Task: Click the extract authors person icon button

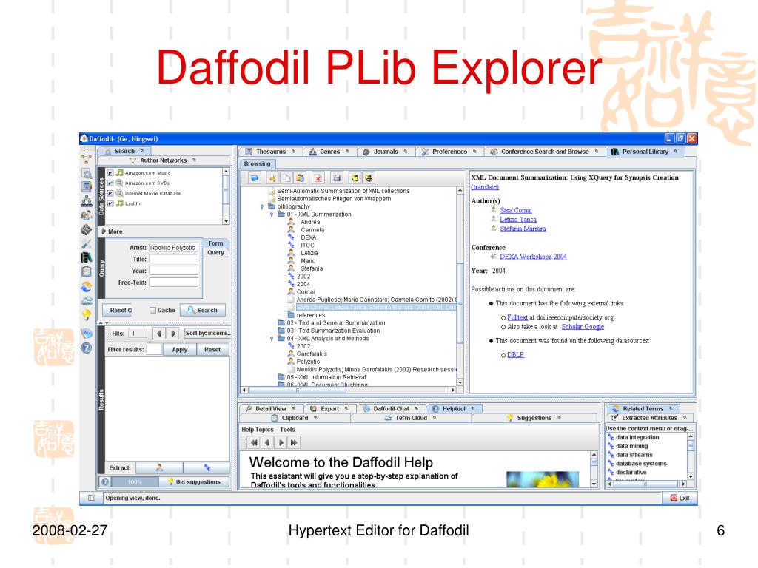Action: 160,467
